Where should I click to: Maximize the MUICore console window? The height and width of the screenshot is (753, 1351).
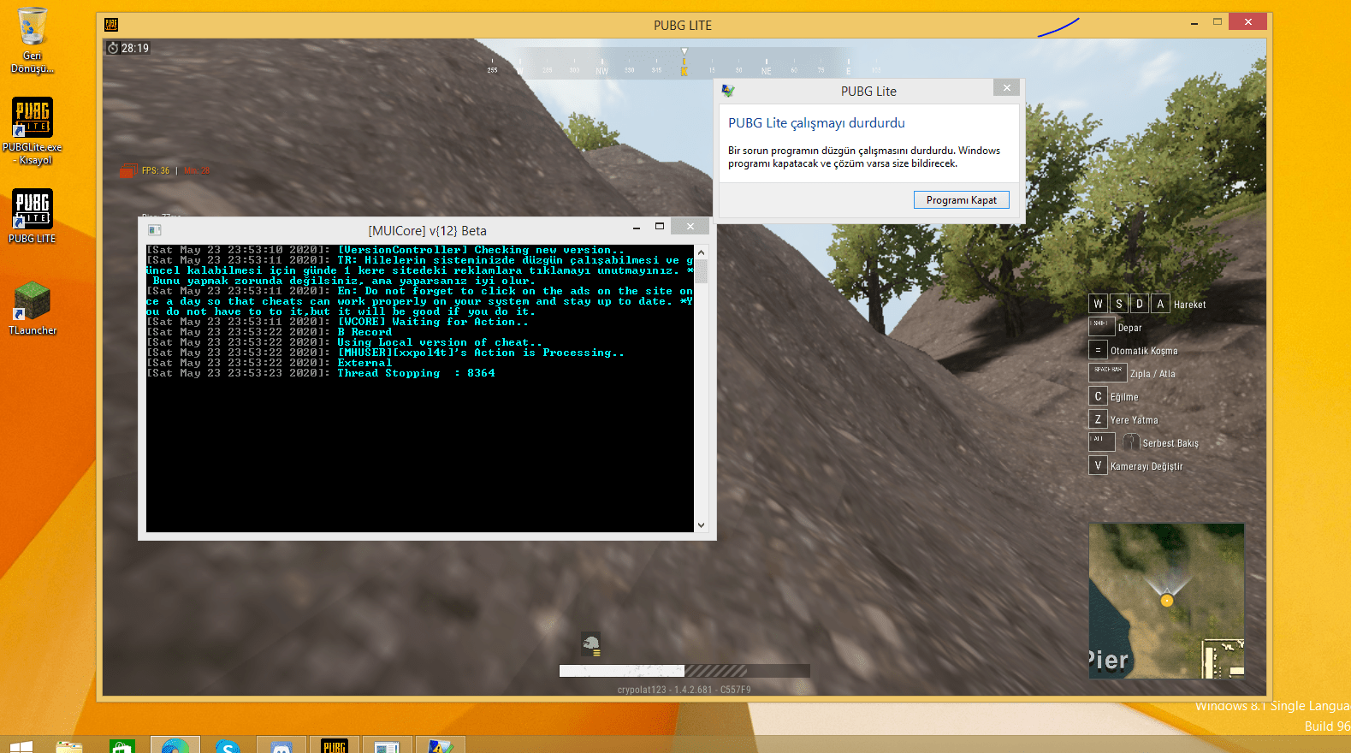[660, 227]
